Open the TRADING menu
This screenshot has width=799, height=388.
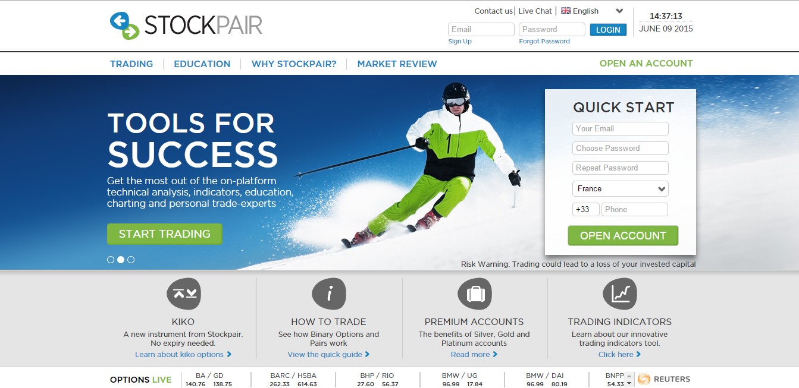tap(131, 64)
